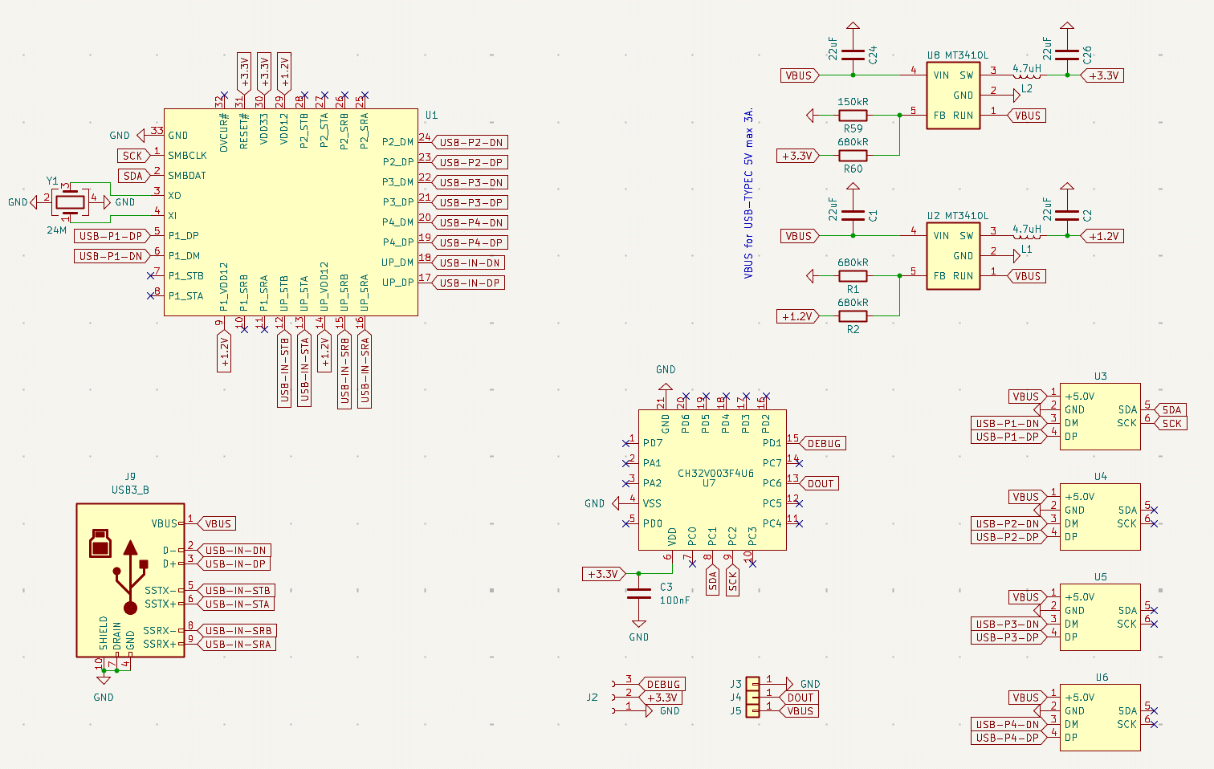
Task: Select the L1 4.7uH inductor
Action: click(x=1027, y=234)
